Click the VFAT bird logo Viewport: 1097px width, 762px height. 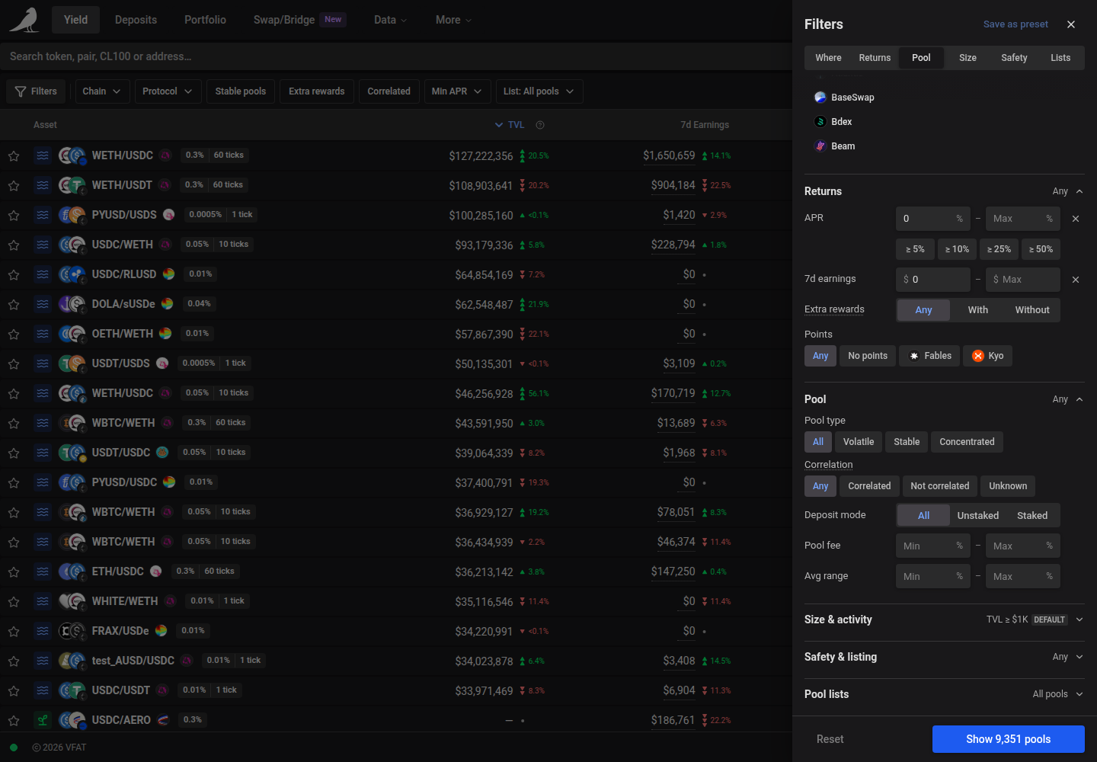24,20
